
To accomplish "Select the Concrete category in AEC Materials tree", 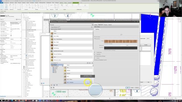I will click(x=56, y=67).
